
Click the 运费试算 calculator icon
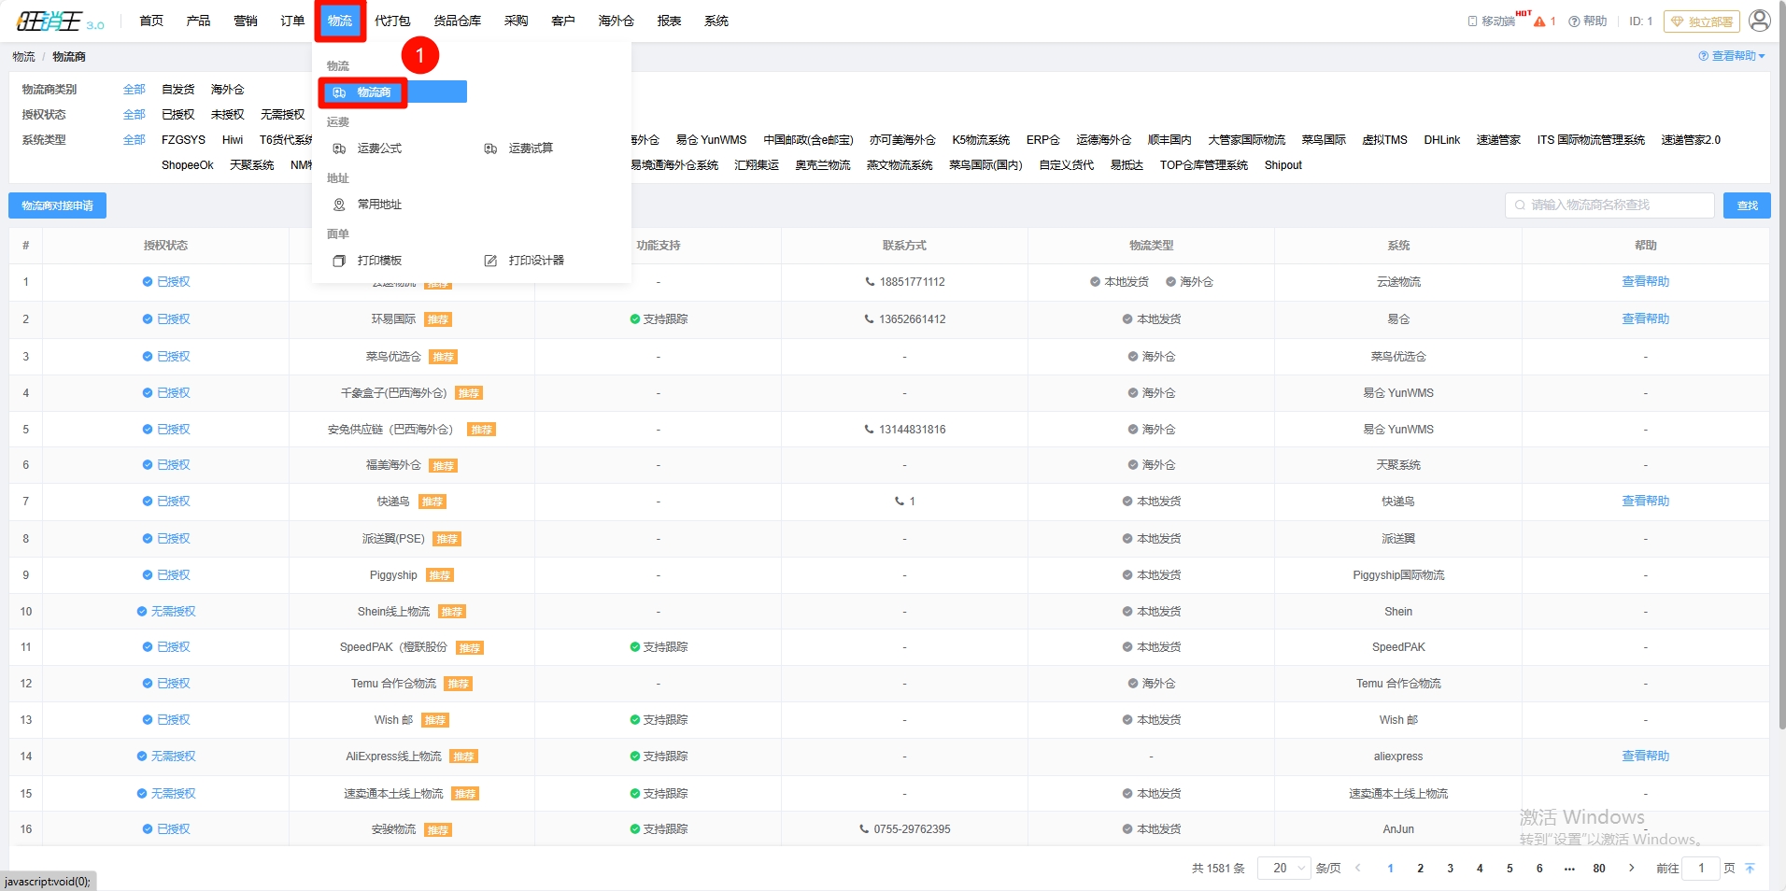coord(490,148)
